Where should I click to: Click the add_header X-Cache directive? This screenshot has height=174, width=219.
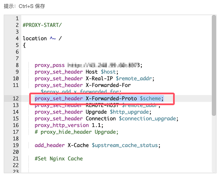pos(62,145)
